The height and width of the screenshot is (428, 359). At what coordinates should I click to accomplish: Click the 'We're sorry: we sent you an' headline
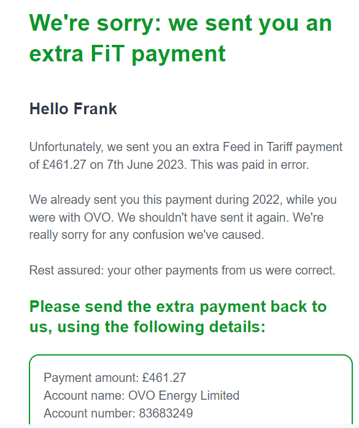click(x=180, y=24)
